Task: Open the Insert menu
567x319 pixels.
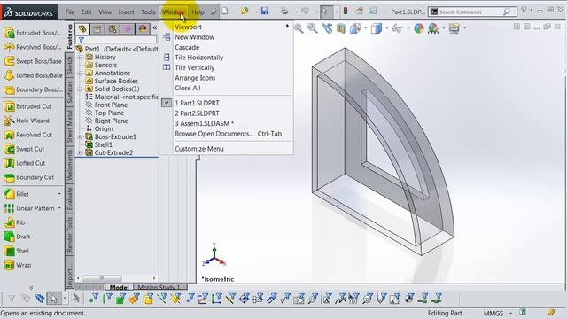Action: [126, 12]
